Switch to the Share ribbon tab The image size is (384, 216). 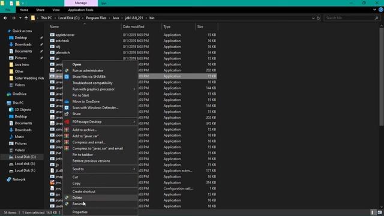tap(40, 10)
